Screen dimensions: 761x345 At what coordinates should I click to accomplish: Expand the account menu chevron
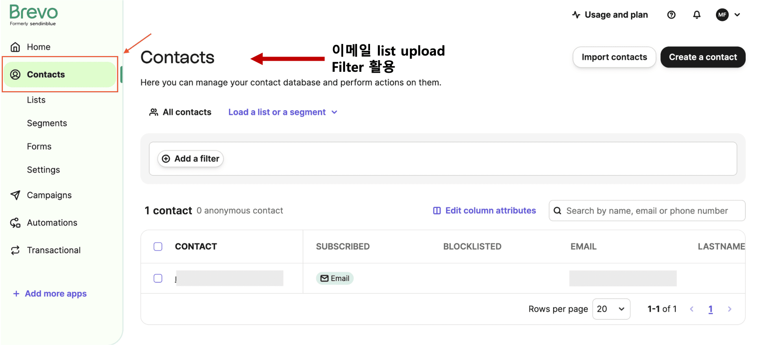coord(737,15)
